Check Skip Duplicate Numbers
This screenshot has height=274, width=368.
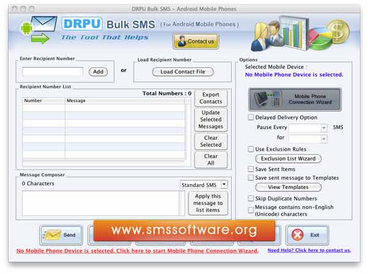tap(251, 198)
